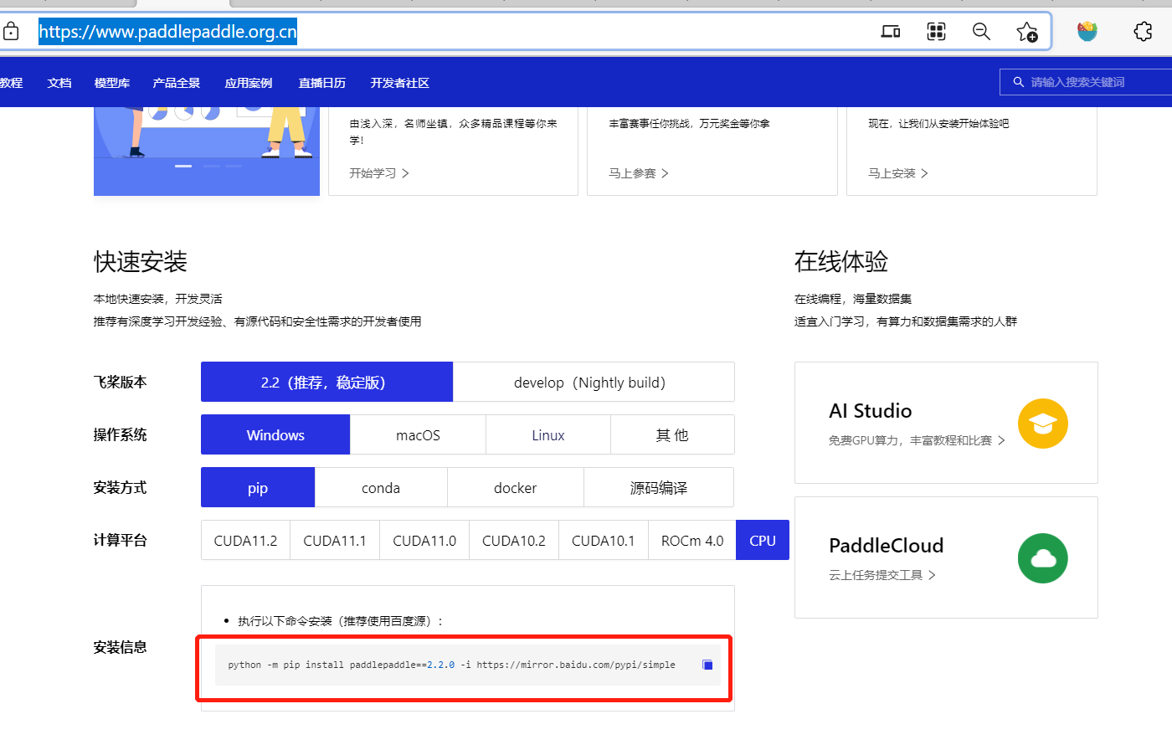This screenshot has width=1172, height=750.
Task: Click the AI Studio graduation cap icon
Action: [x=1042, y=424]
